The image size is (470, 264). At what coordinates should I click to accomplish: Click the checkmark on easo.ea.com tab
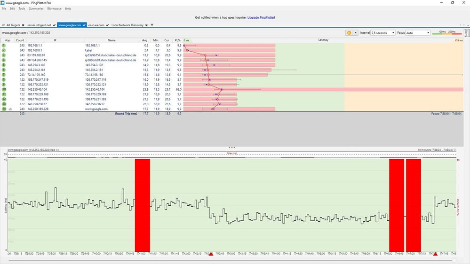107,25
